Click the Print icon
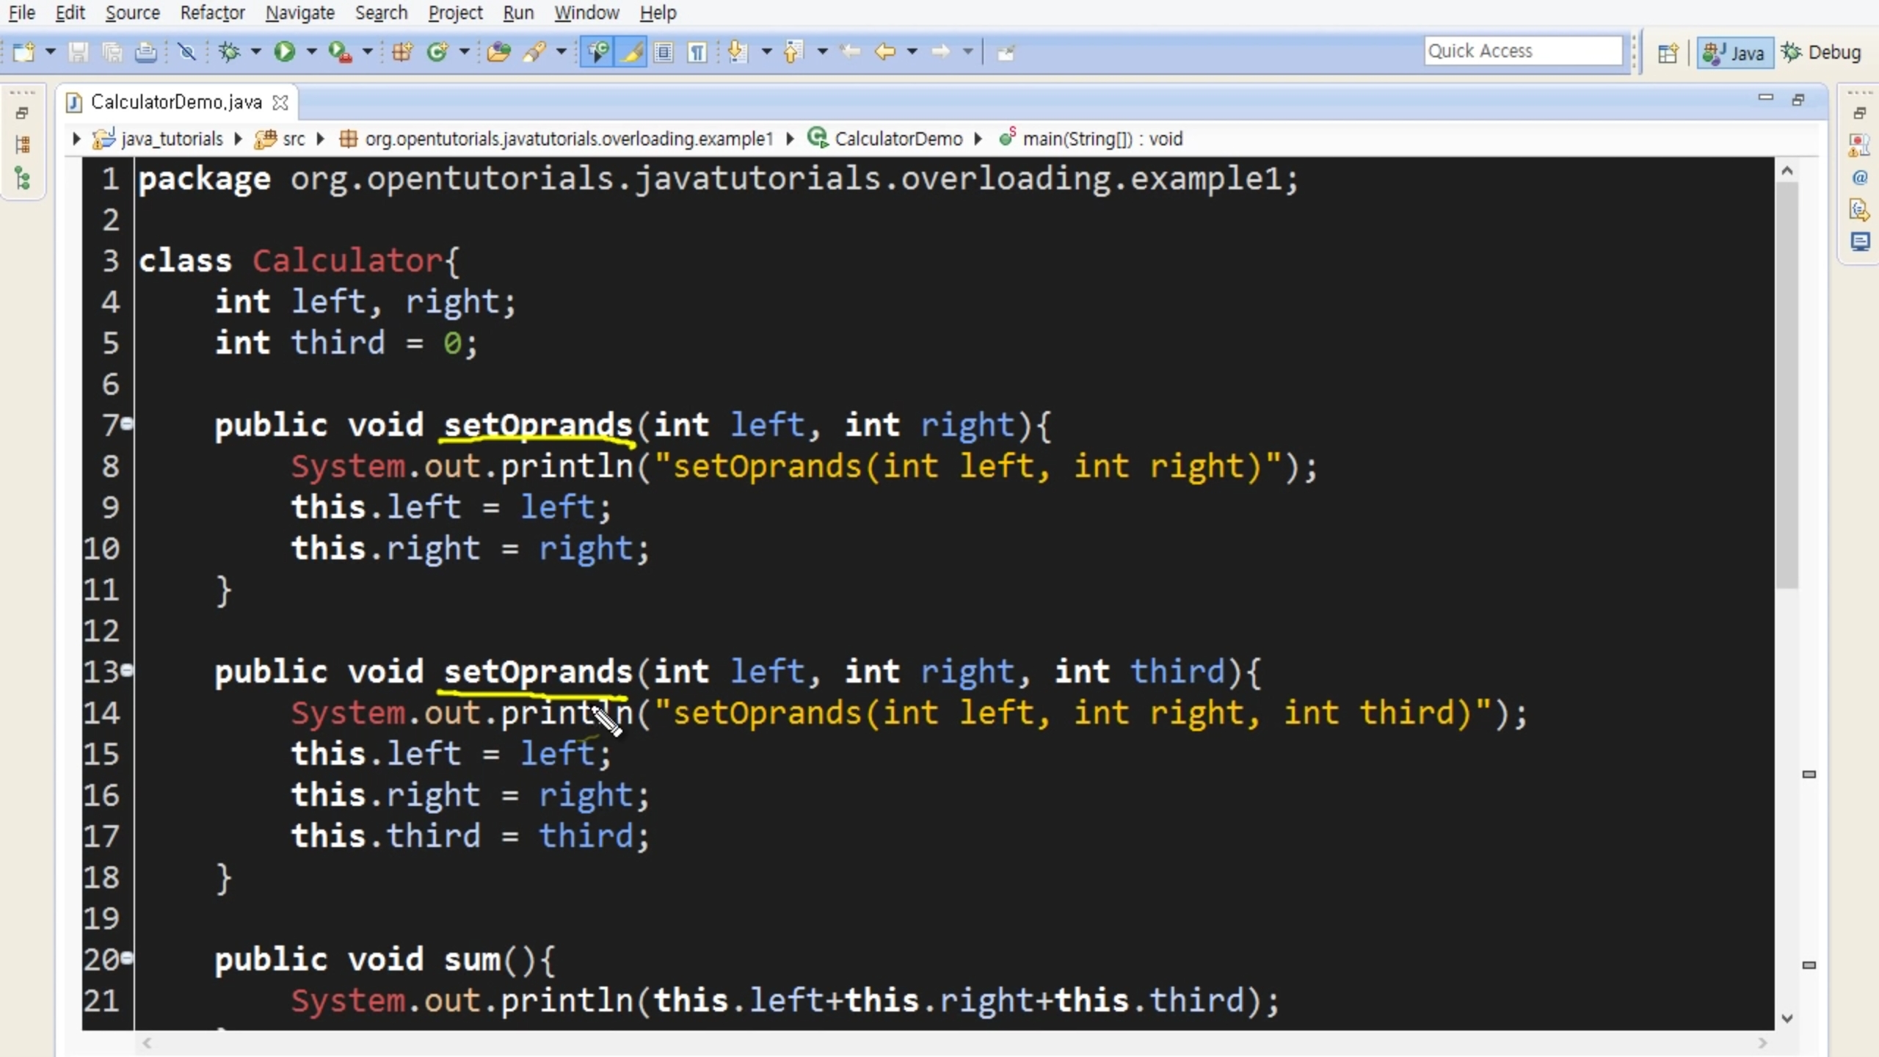Image resolution: width=1879 pixels, height=1057 pixels. [x=145, y=52]
